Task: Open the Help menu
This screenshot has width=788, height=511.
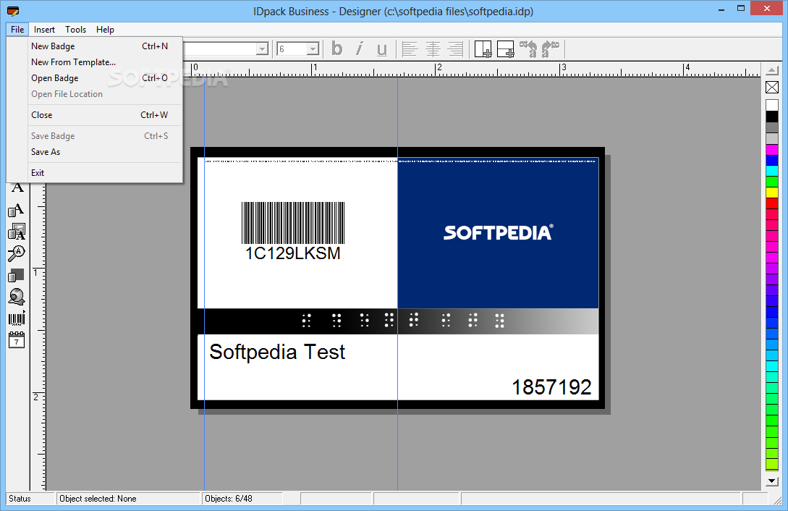Action: pos(105,29)
